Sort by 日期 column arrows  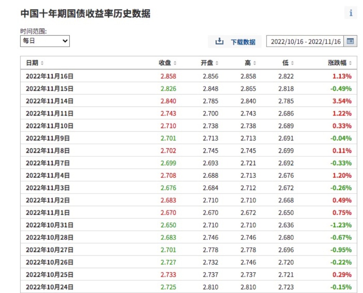[42, 63]
